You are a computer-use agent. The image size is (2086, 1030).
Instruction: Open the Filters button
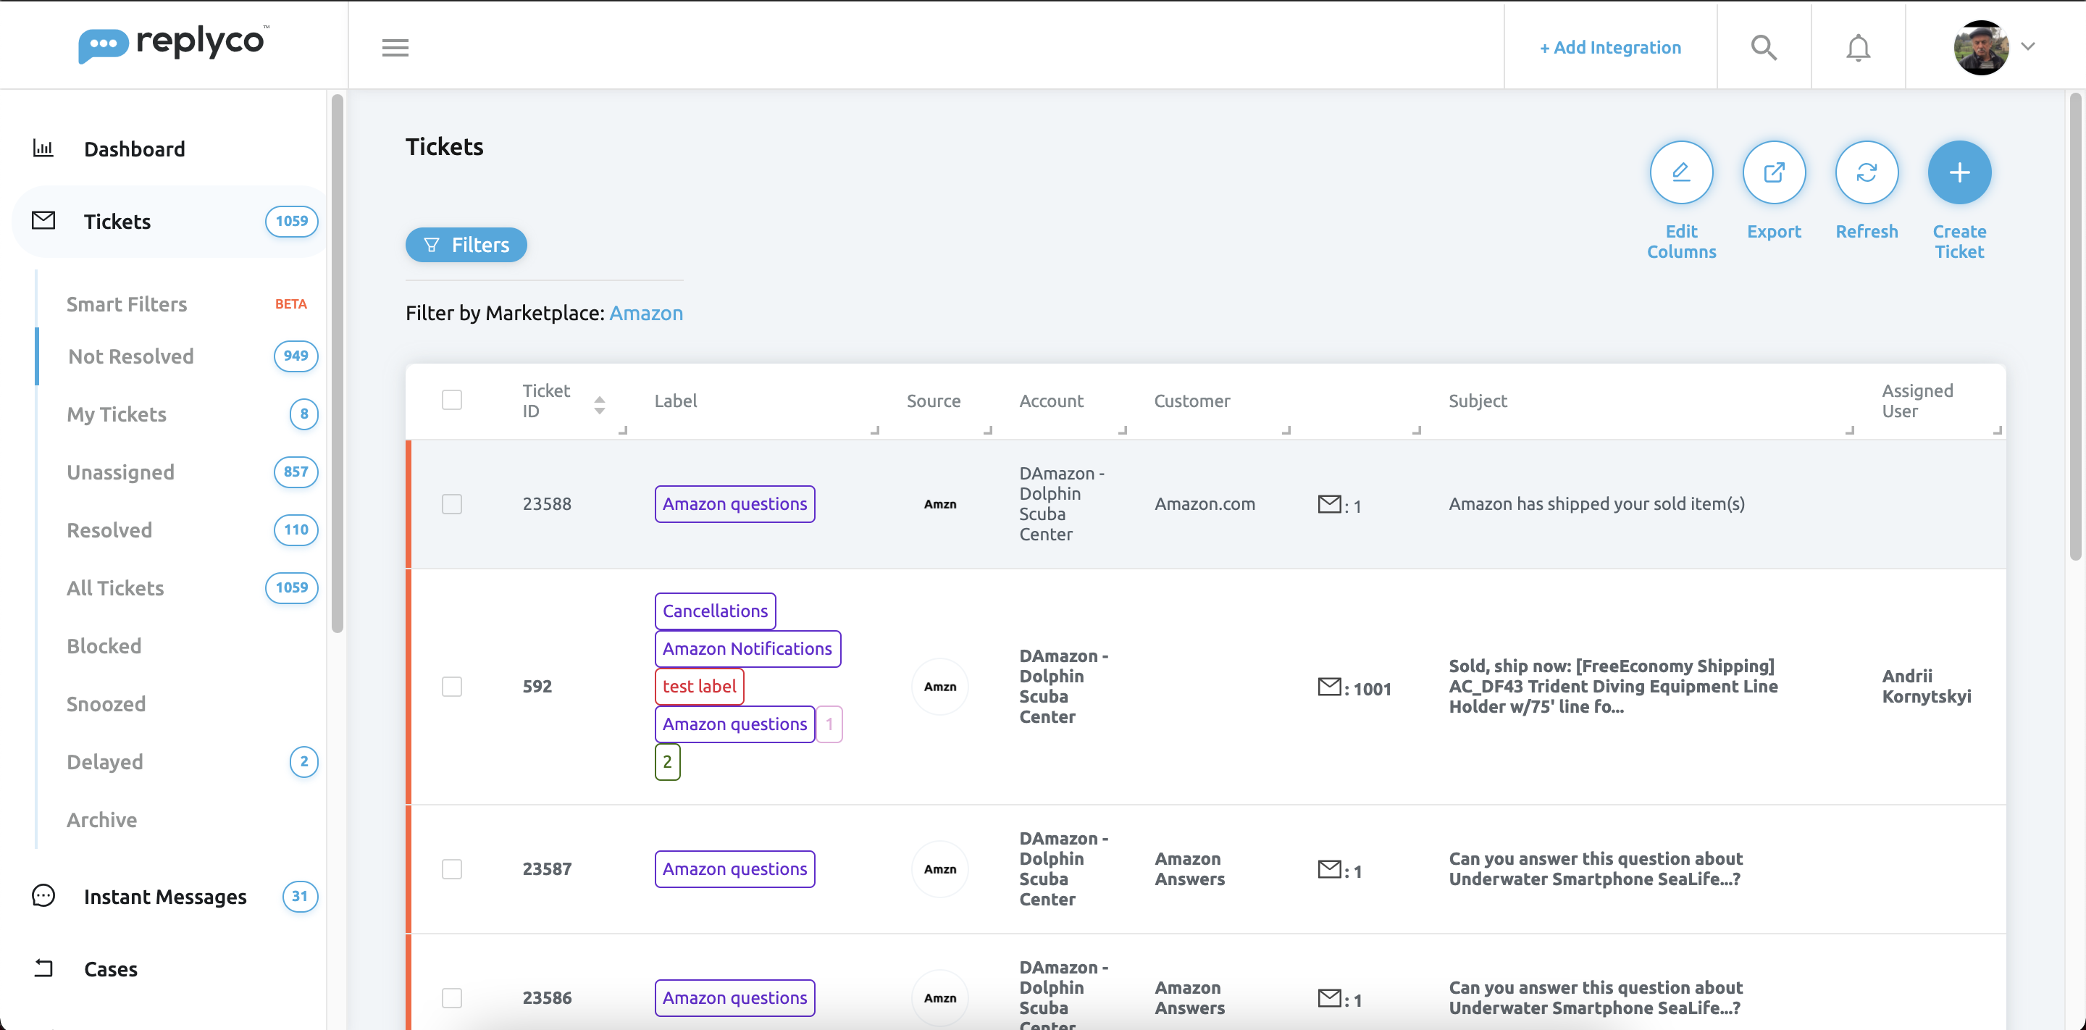pyautogui.click(x=466, y=245)
